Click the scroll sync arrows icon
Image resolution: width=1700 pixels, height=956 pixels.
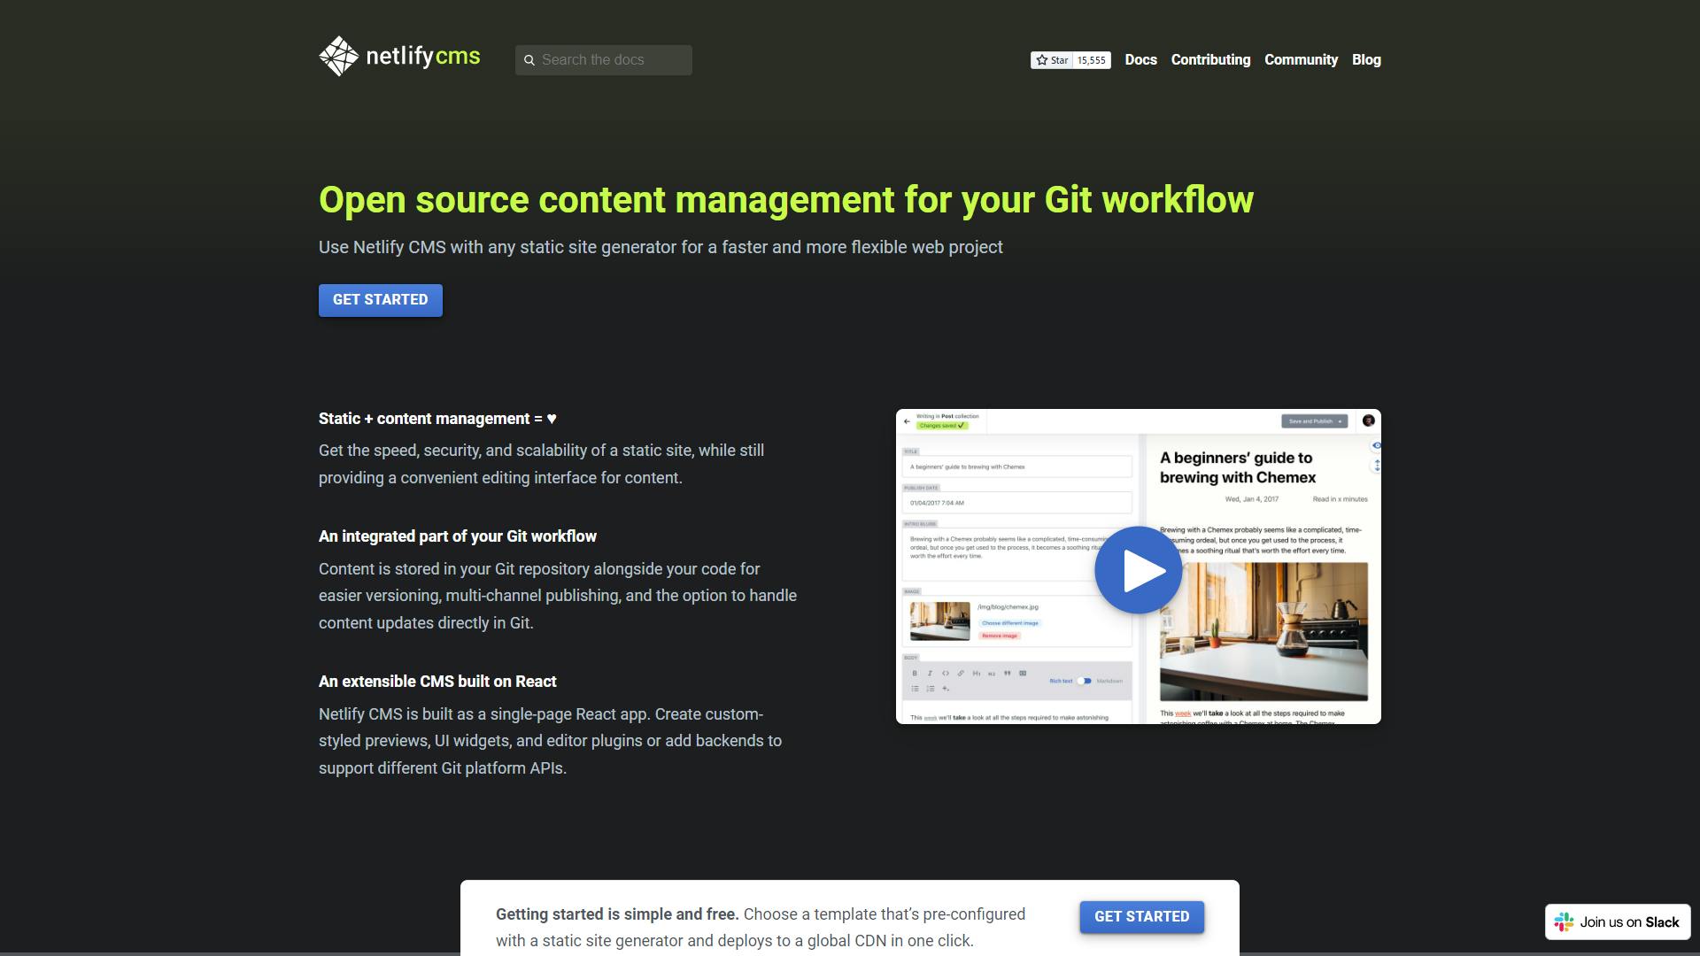click(x=1376, y=465)
